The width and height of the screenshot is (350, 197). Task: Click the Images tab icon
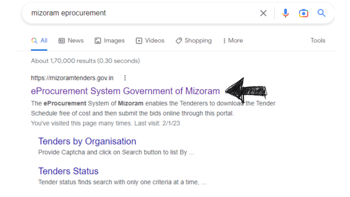pyautogui.click(x=98, y=41)
